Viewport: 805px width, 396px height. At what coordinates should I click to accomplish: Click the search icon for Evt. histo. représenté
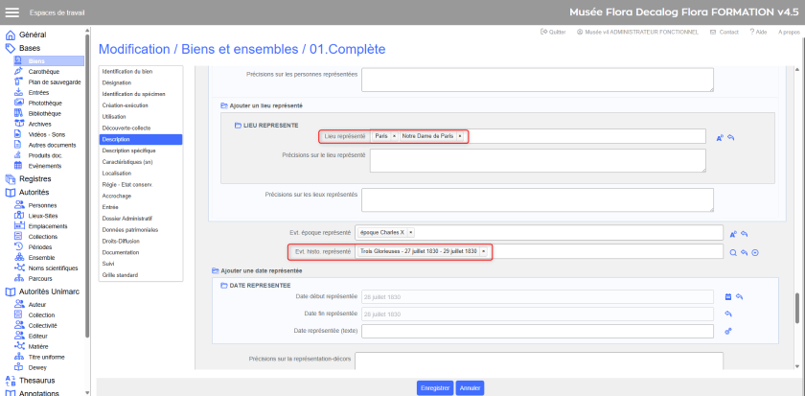pos(732,252)
